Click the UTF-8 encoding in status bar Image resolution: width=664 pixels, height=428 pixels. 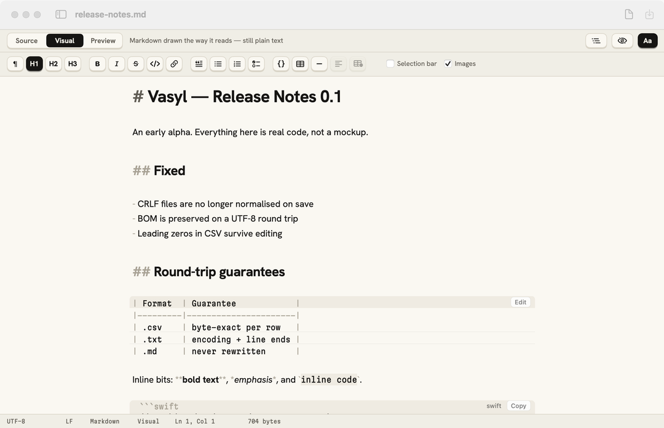[x=16, y=421]
